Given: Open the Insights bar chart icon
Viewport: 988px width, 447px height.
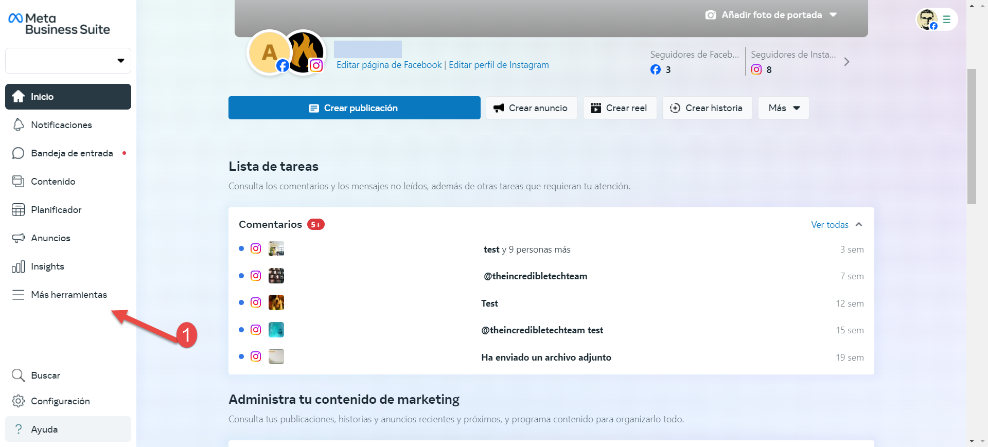Looking at the screenshot, I should [x=19, y=266].
